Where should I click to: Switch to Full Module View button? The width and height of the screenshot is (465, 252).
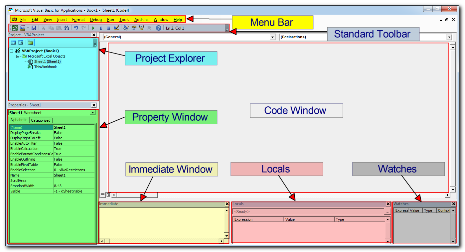[x=108, y=195]
